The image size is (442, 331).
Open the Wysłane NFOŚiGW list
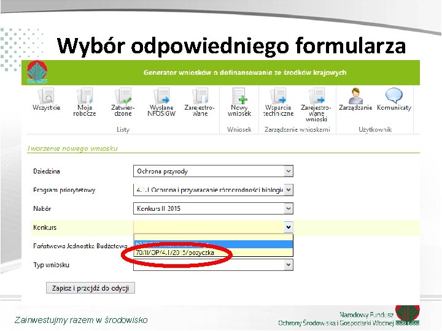tap(161, 102)
